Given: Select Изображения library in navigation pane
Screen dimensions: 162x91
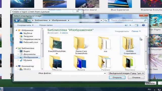Looking at the screenshot, I should [x=31, y=57].
